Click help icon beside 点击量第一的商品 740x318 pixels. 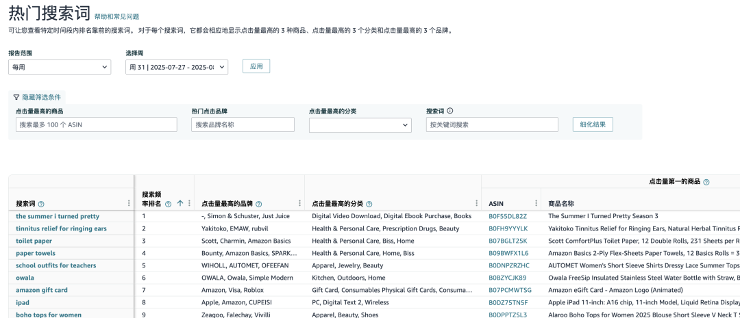coord(706,182)
